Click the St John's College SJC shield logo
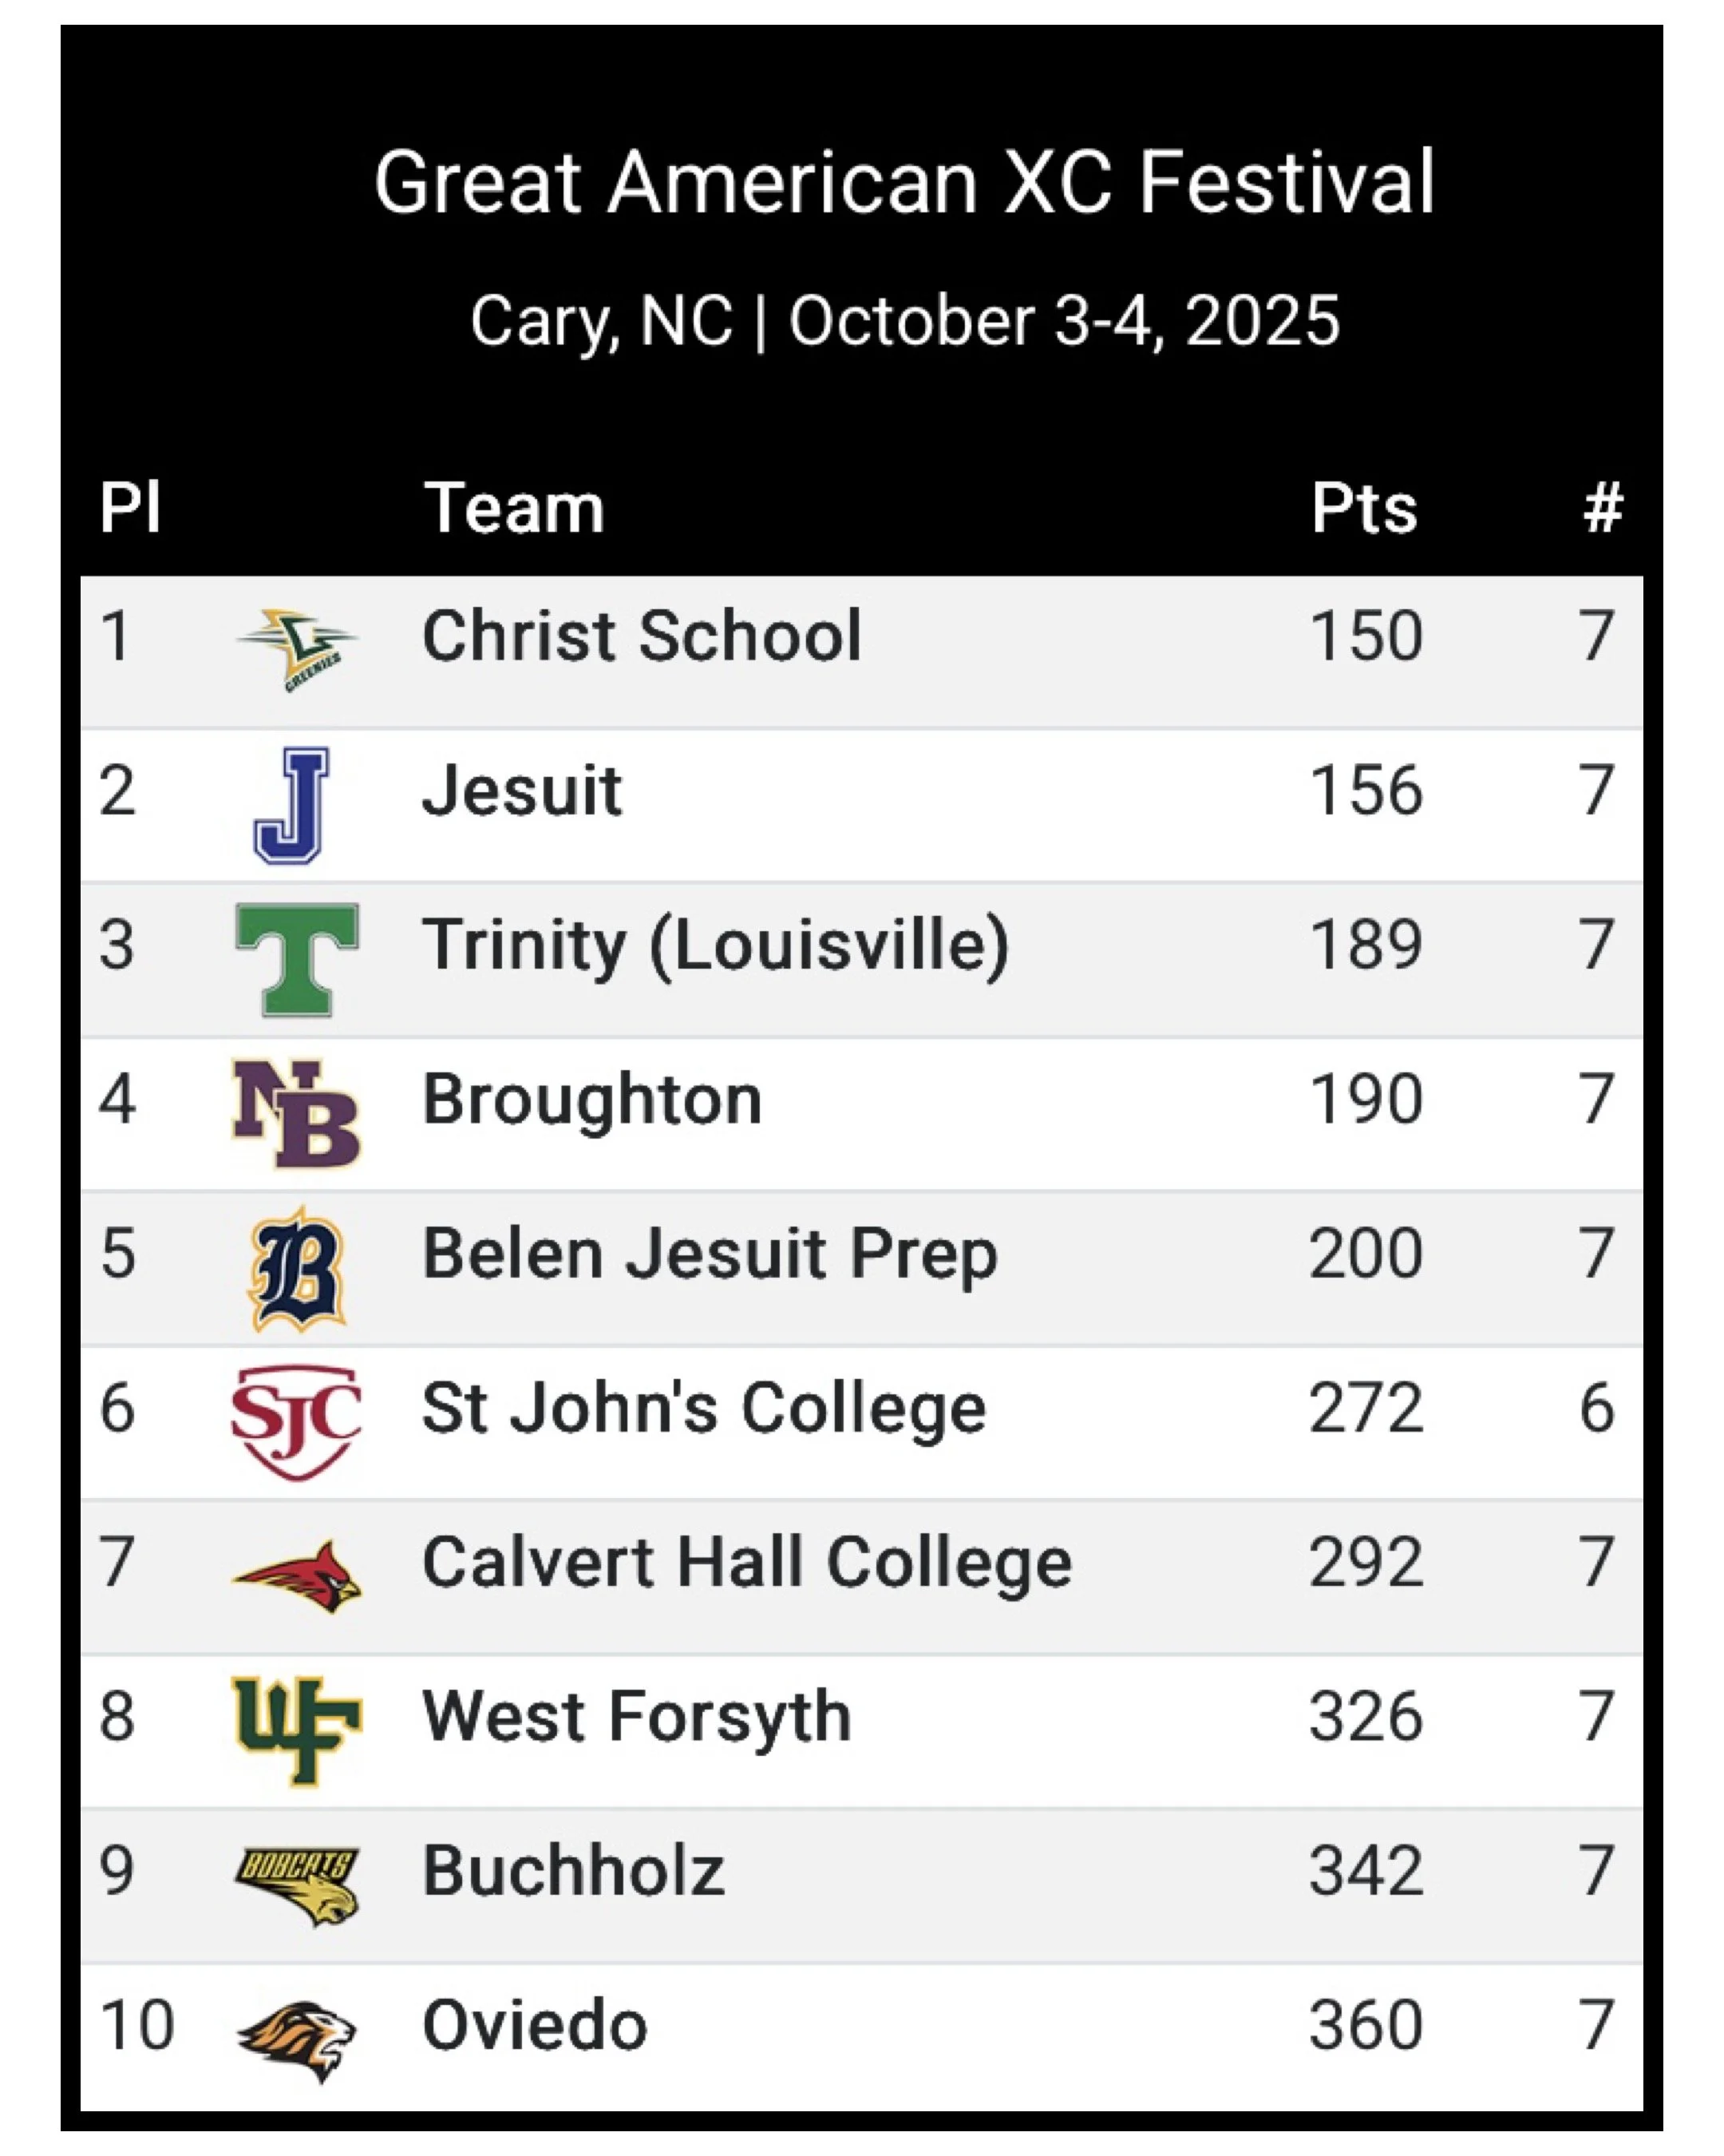The image size is (1724, 2156). pyautogui.click(x=296, y=1422)
